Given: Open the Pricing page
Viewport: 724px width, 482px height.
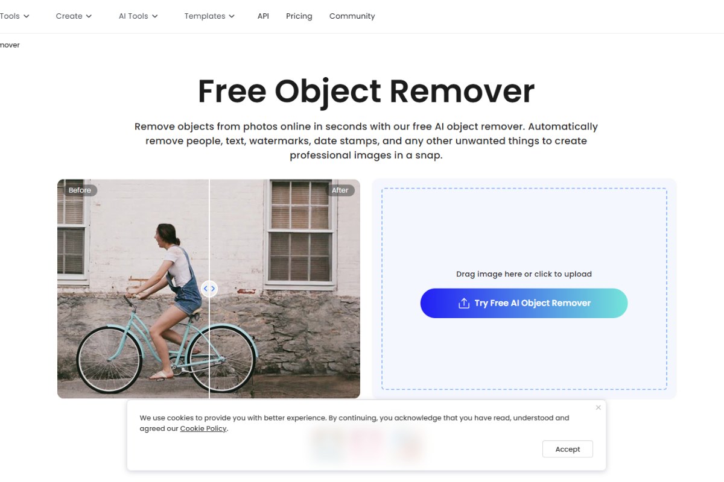Looking at the screenshot, I should point(299,16).
